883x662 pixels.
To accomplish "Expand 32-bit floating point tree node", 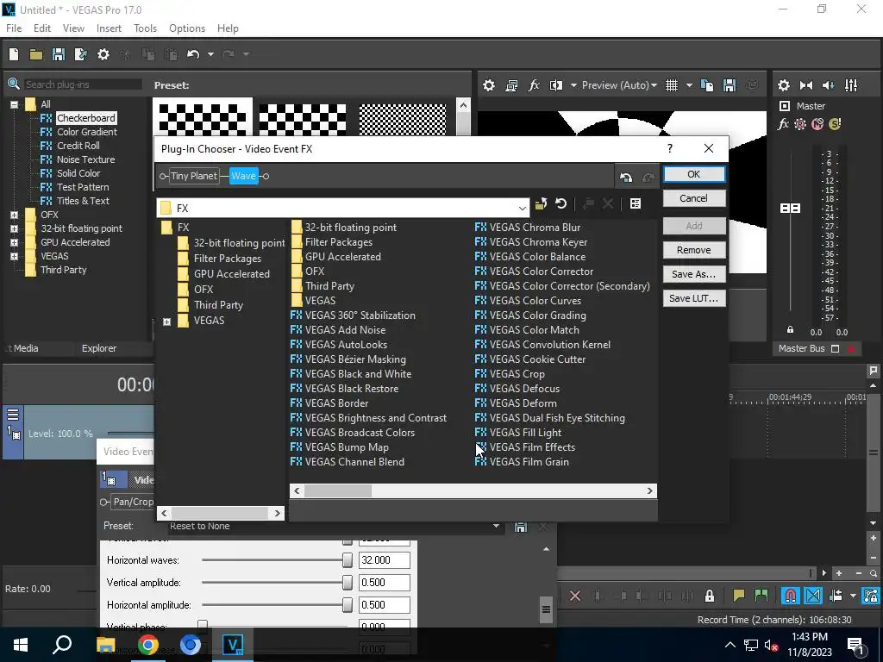I will pos(14,228).
